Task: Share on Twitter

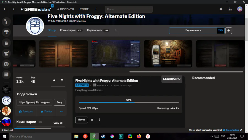Action: pyautogui.click(x=46, y=112)
